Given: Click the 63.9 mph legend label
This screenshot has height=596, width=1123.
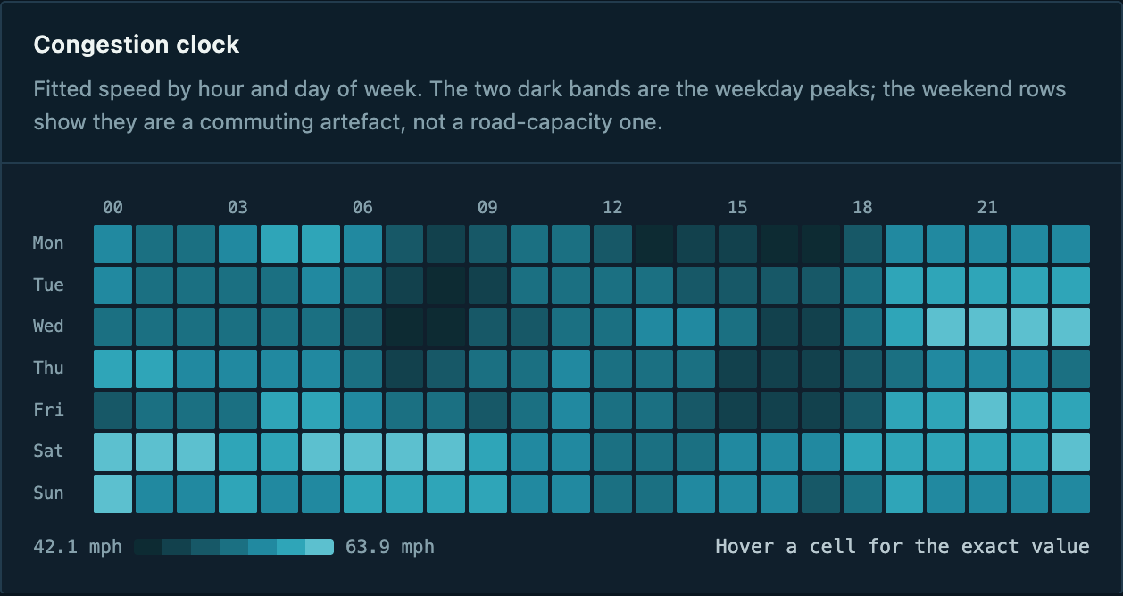Looking at the screenshot, I should (x=390, y=547).
